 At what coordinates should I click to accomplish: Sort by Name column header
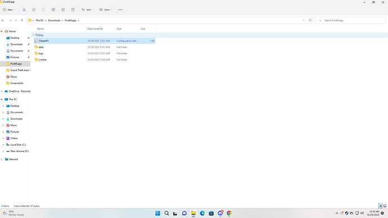pos(40,29)
